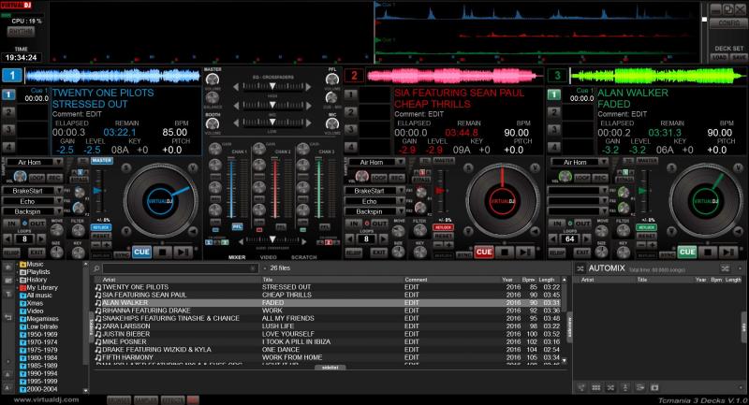Screen dimensions: 749x405
Task: Click the grid view icon below Automix list
Action: pos(595,387)
